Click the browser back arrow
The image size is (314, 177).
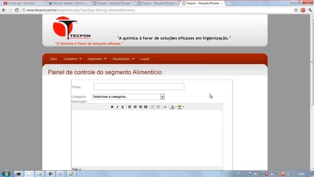4,10
